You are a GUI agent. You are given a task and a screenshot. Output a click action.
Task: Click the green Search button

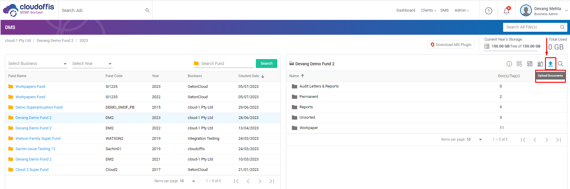[x=267, y=63]
